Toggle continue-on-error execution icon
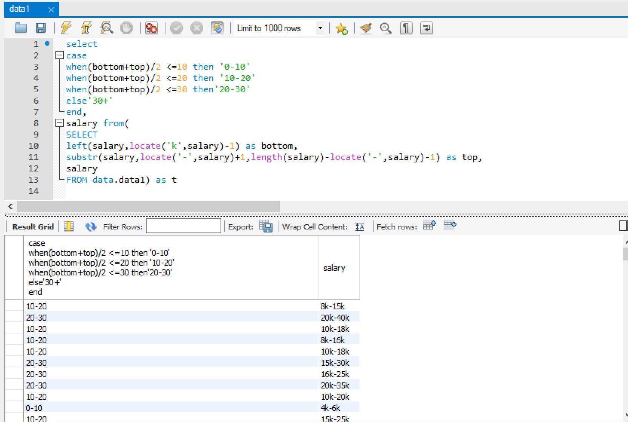628x422 pixels. [x=151, y=28]
